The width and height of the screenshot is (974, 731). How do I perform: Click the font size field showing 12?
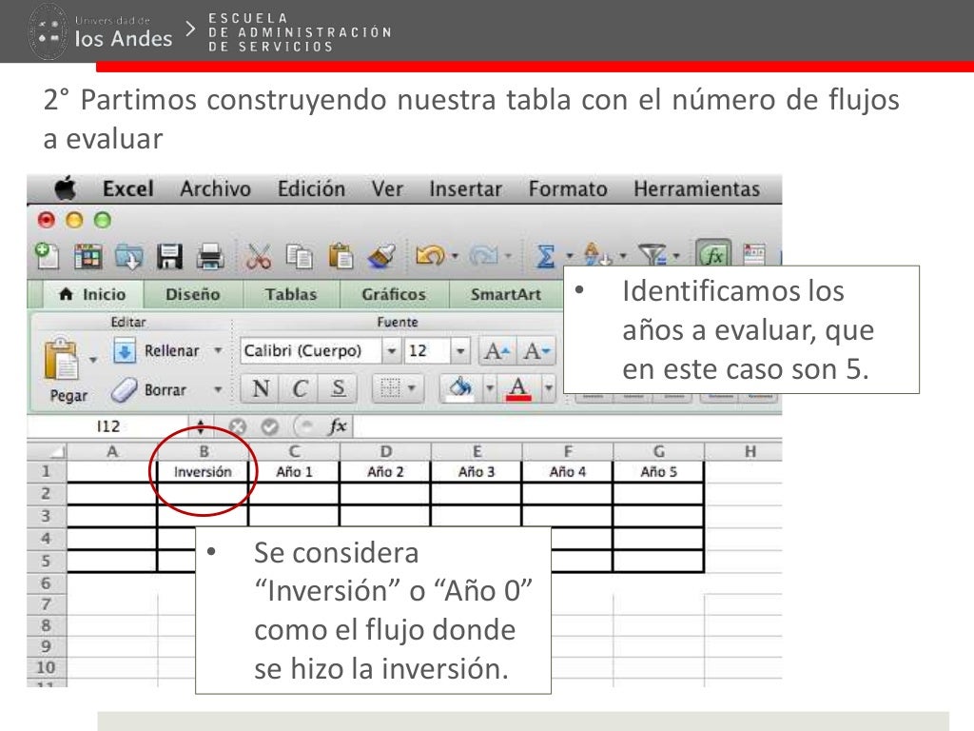coord(427,351)
